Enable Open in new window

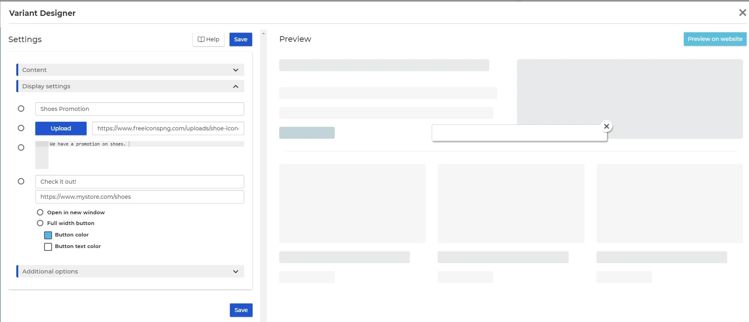(40, 212)
